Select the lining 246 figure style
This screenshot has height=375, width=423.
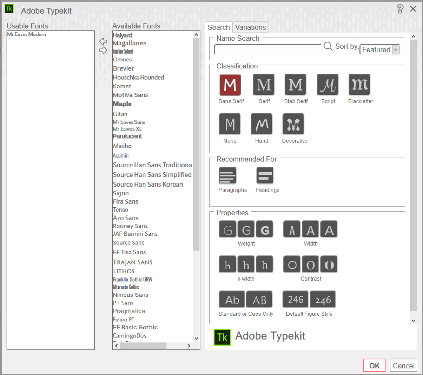pos(295,299)
